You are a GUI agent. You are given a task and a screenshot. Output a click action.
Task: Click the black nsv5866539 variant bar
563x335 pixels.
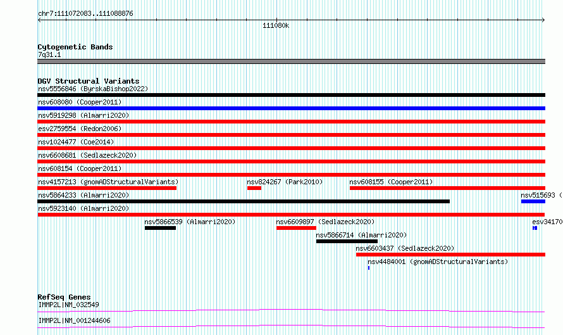click(160, 228)
